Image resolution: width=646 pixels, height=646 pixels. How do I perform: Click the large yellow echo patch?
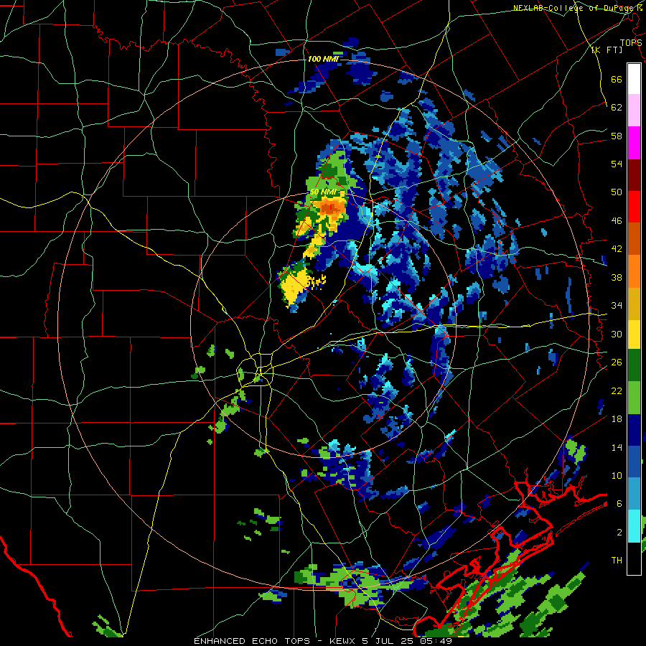(x=294, y=286)
